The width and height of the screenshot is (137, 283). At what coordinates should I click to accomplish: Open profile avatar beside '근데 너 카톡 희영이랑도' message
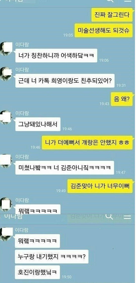tap(6, 74)
